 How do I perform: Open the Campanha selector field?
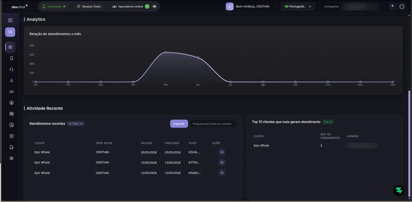pos(360,6)
